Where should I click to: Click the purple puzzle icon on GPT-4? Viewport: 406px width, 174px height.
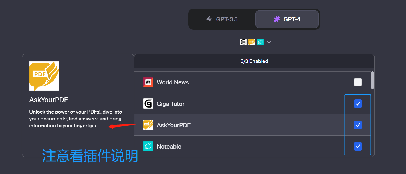point(277,19)
